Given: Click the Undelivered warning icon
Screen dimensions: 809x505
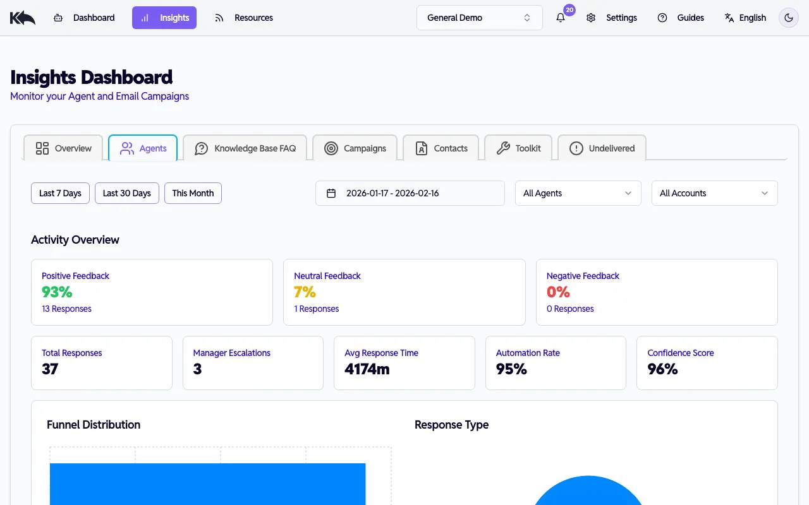Looking at the screenshot, I should (576, 148).
